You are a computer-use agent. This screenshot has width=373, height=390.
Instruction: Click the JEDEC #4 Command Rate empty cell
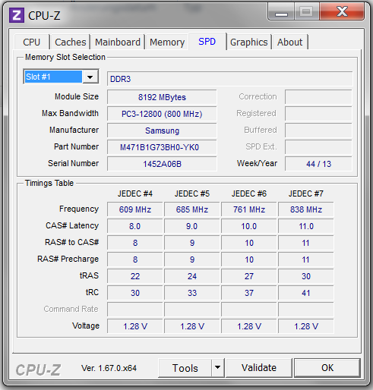pyautogui.click(x=135, y=310)
